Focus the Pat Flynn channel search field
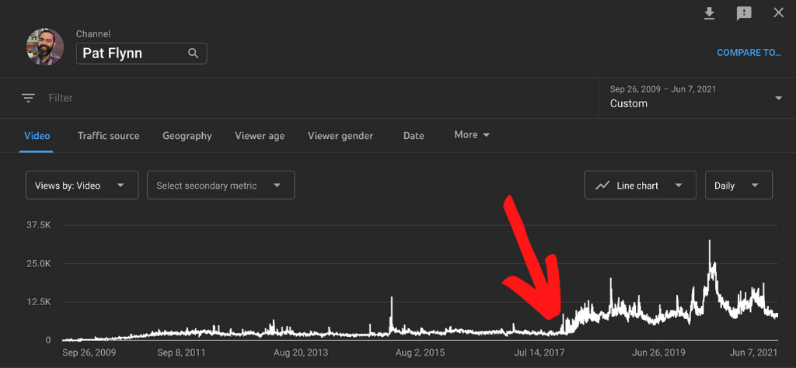796x368 pixels. coord(141,54)
